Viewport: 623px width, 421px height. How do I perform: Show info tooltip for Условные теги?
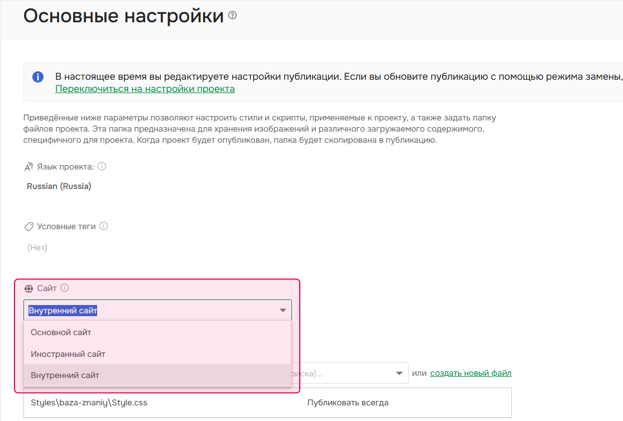pos(104,226)
